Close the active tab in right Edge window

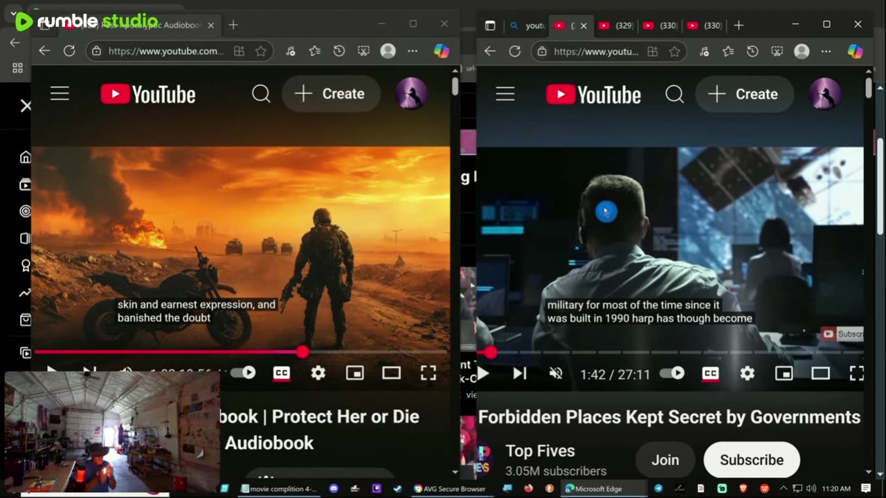[x=583, y=26]
